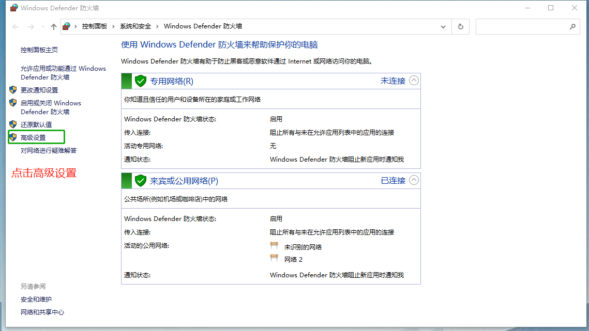Open 安全和维护 link
Screen dimensions: 589x331
click(x=36, y=300)
